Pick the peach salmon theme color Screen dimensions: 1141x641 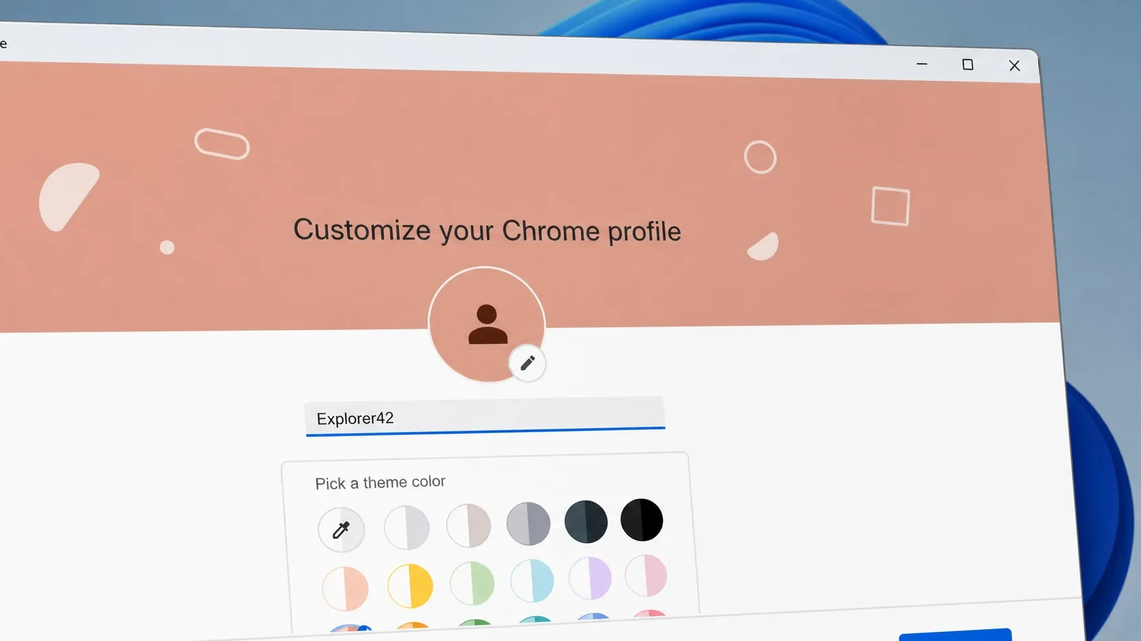[x=345, y=589]
